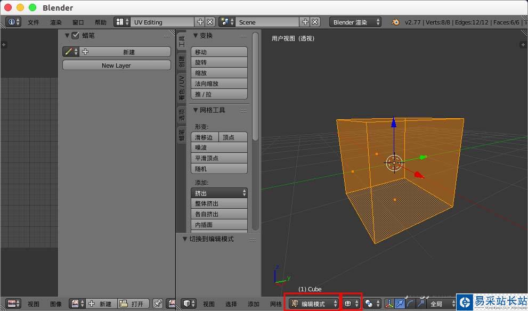
Task: Uncheck the 蜡笔 grease pencil checkbox
Action: pos(75,35)
